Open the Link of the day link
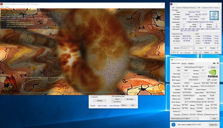Screen dimensions: 223x128 [115, 106]
